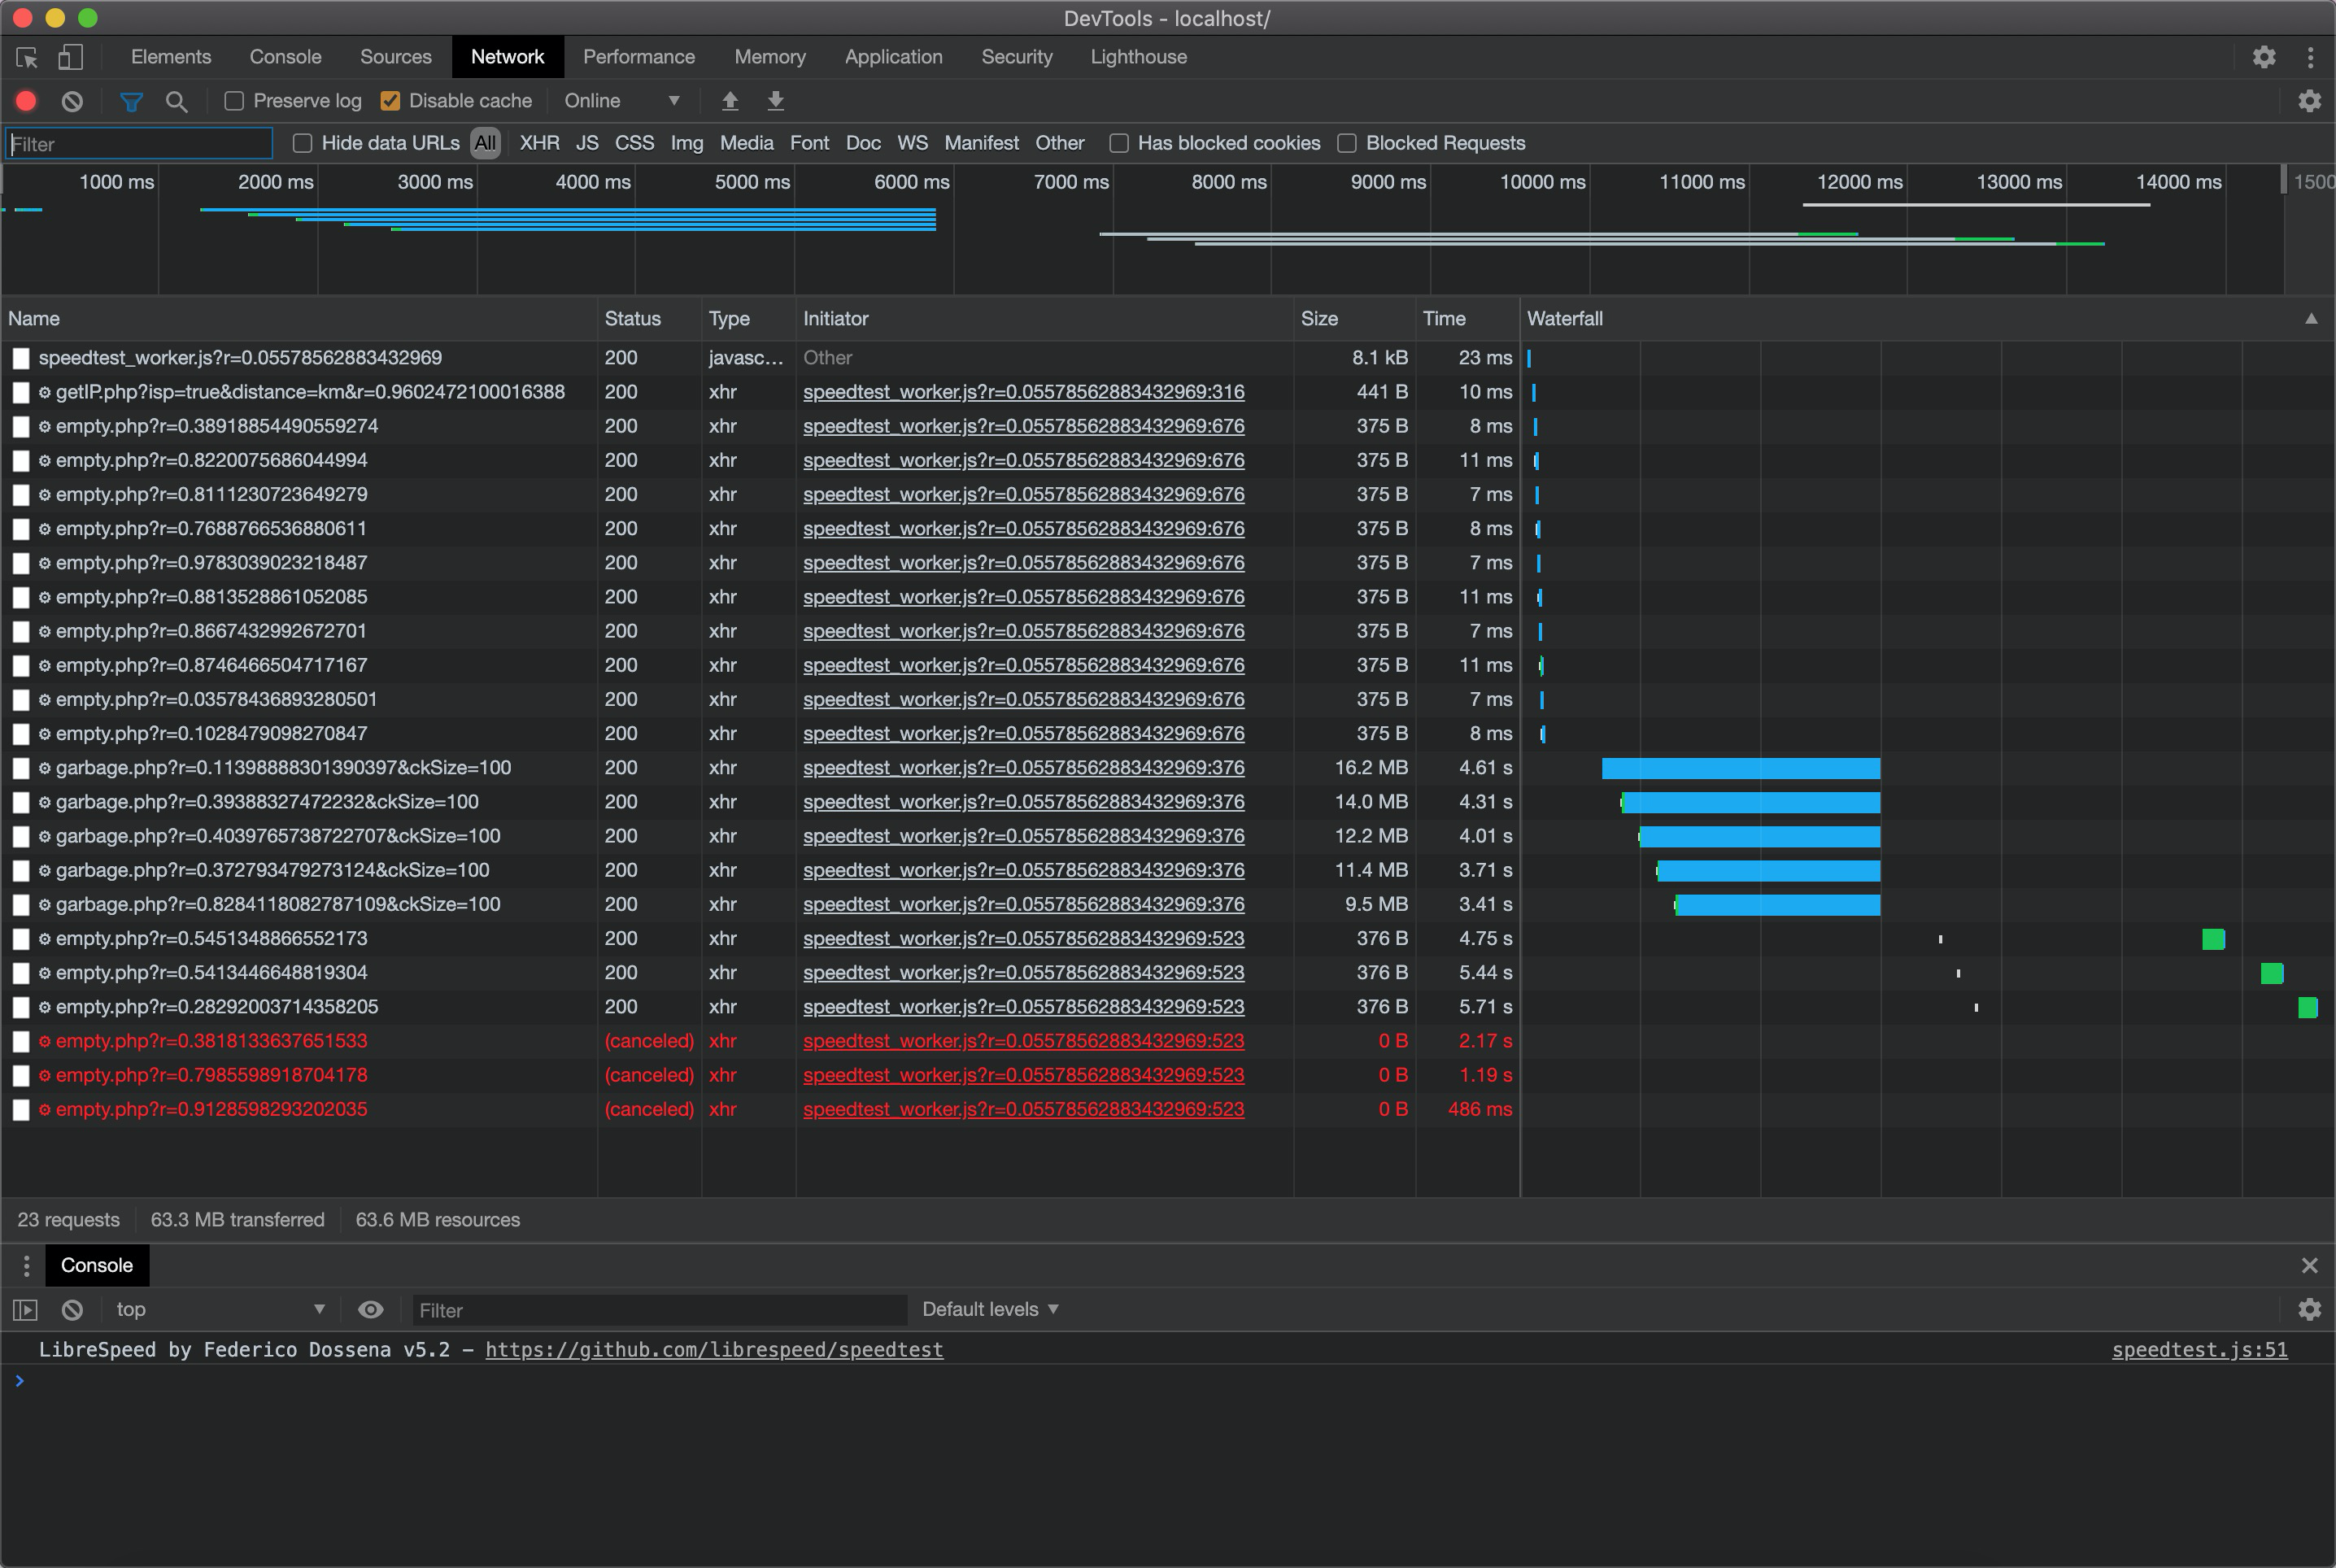
Task: Open the Application tab
Action: point(893,57)
